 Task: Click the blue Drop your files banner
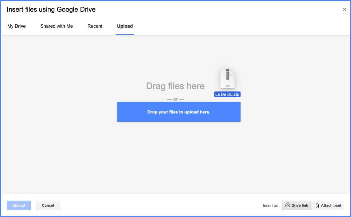179,112
